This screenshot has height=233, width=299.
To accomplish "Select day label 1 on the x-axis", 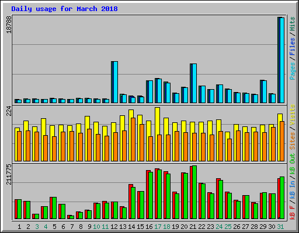I will pos(19,227).
